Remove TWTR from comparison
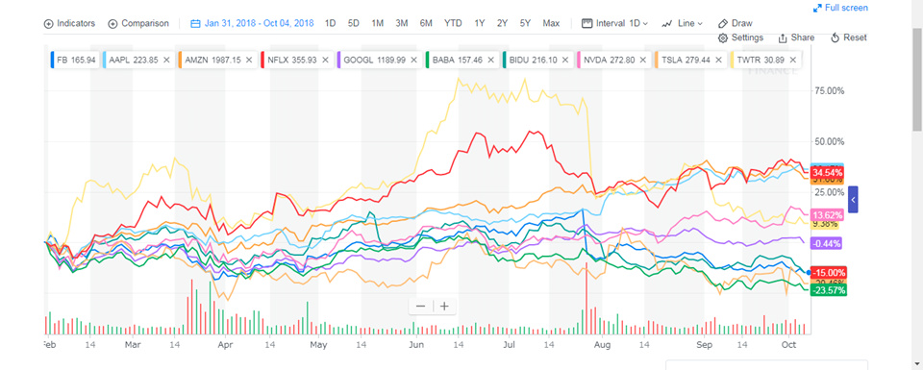 coord(793,60)
